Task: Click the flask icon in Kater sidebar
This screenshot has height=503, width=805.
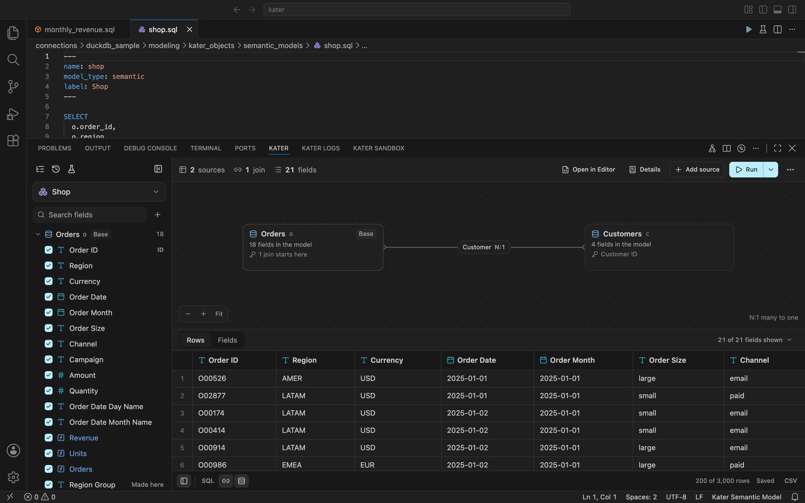Action: click(71, 169)
